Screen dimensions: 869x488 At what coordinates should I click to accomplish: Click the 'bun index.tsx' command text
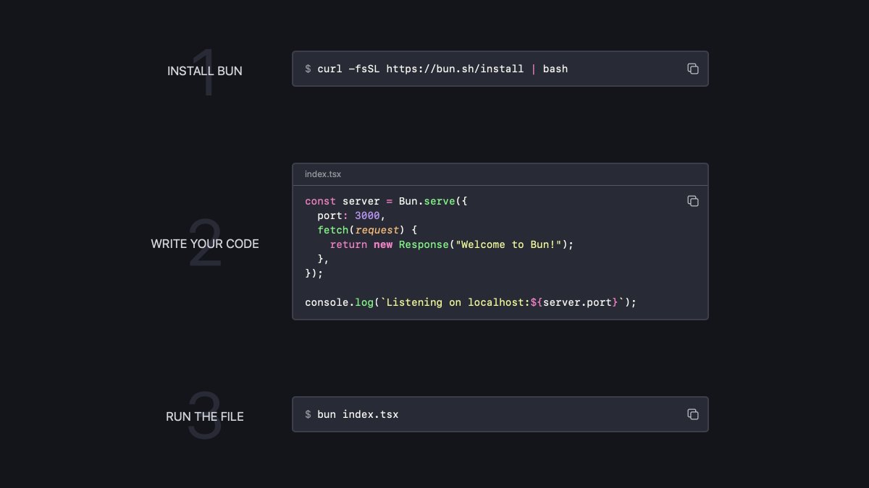(x=358, y=414)
